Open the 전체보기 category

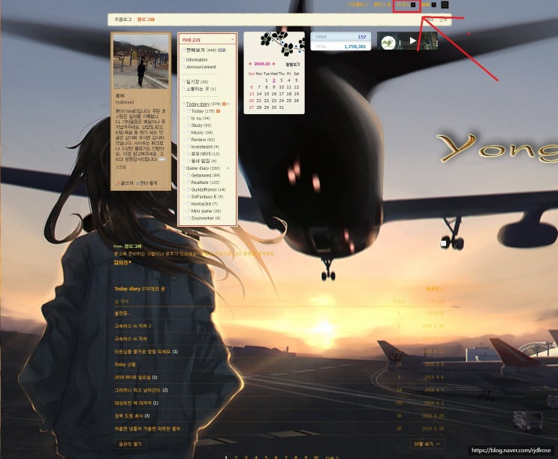pyautogui.click(x=195, y=50)
